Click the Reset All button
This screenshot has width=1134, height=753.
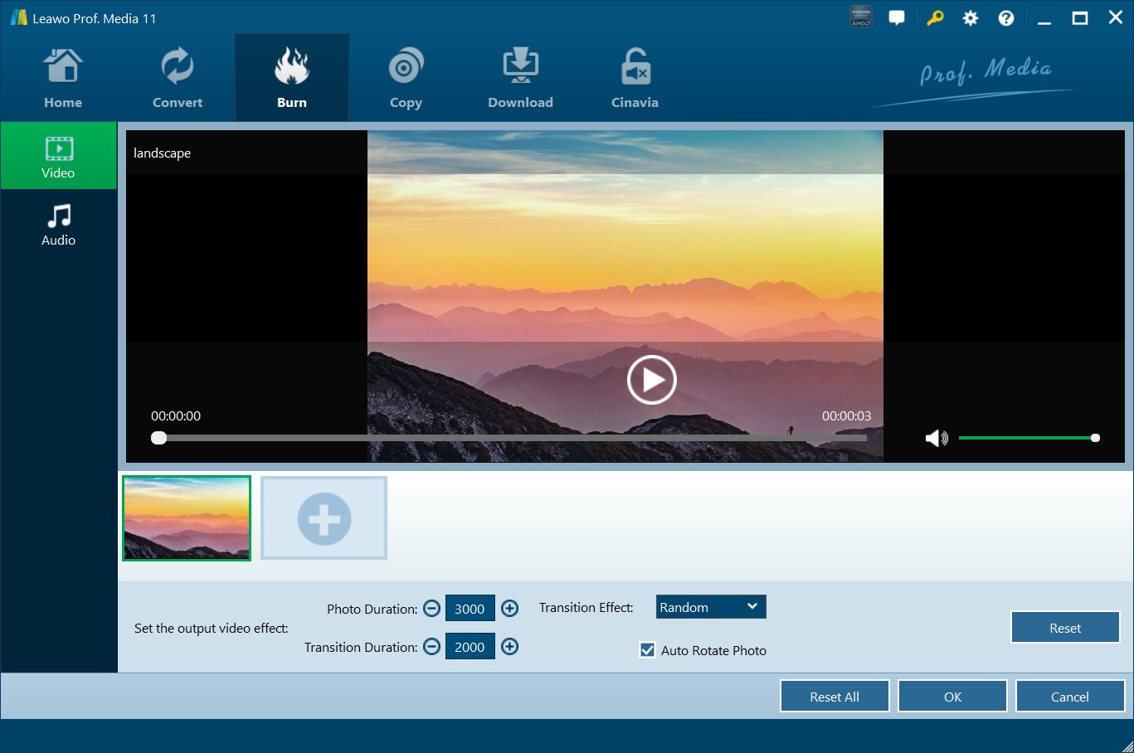pyautogui.click(x=834, y=697)
